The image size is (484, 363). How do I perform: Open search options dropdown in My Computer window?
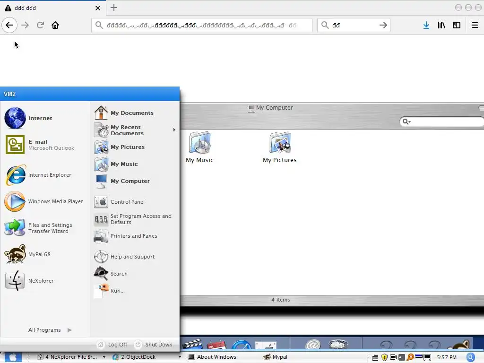[x=406, y=121]
